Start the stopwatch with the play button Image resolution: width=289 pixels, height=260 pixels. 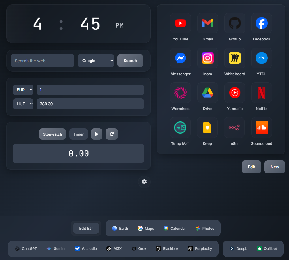[97, 134]
